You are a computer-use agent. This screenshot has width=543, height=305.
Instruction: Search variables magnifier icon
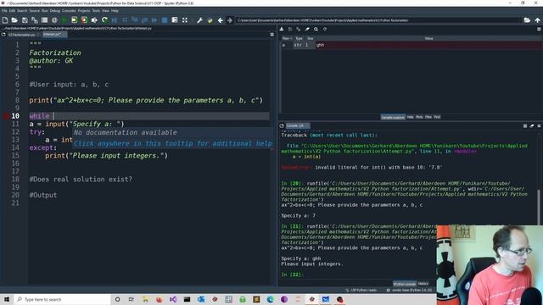(316, 30)
